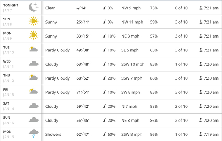
Task: Click the sun icon for Sunday Jan 8
Action: coord(34,21)
